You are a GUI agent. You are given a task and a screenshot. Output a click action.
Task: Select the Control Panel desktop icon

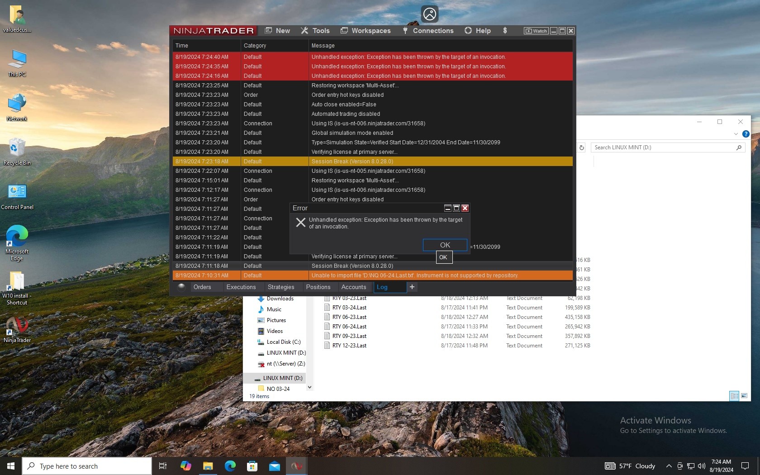[x=17, y=196]
